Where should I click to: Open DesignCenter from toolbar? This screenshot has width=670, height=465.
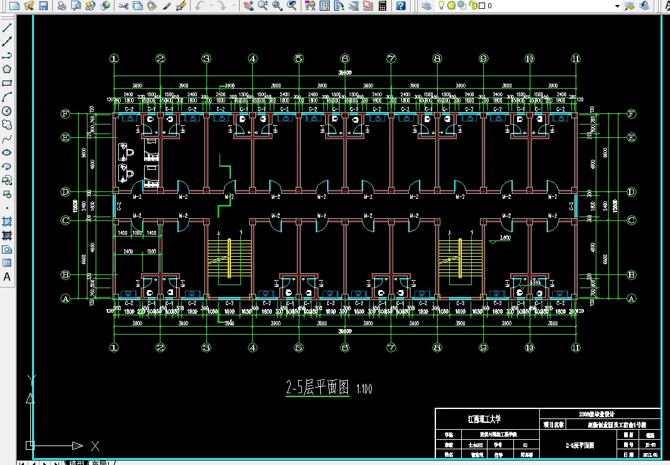tap(325, 6)
